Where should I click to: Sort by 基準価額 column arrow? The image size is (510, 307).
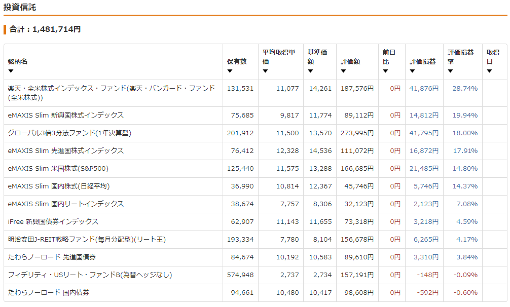[310, 71]
